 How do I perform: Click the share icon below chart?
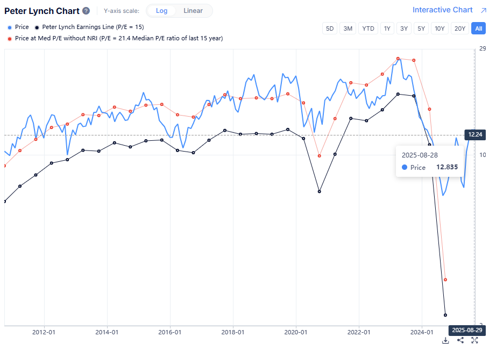[460, 340]
